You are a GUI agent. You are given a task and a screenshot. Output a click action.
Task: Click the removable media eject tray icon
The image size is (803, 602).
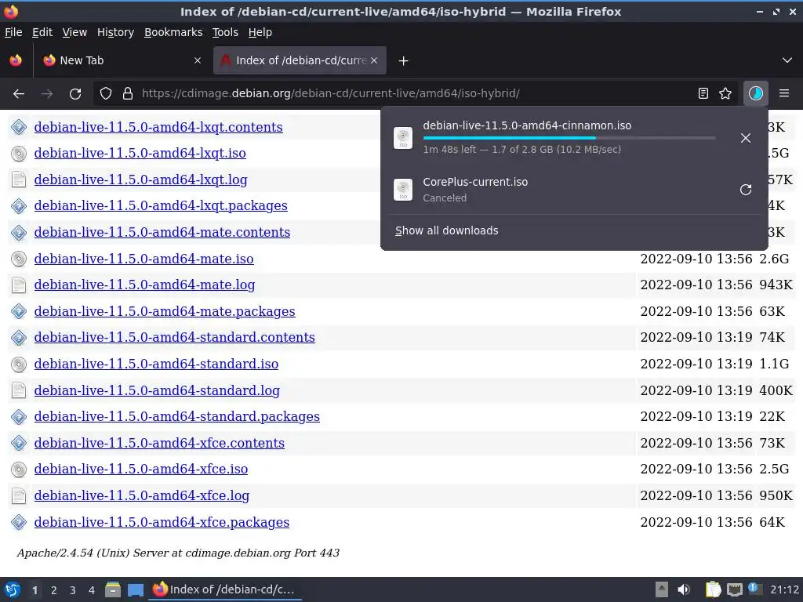point(662,590)
